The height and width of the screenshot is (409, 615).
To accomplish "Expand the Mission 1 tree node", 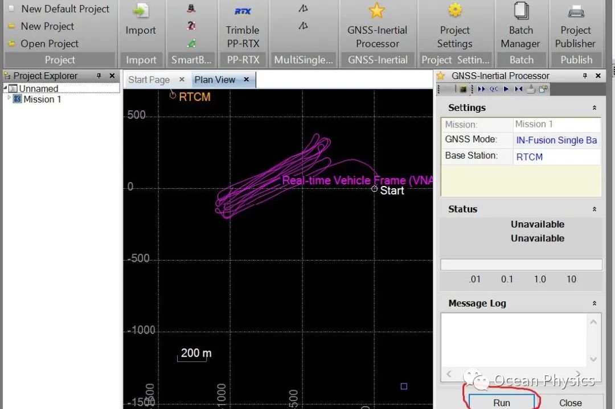I will point(9,98).
